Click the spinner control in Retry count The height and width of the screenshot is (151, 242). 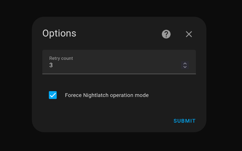pos(185,65)
